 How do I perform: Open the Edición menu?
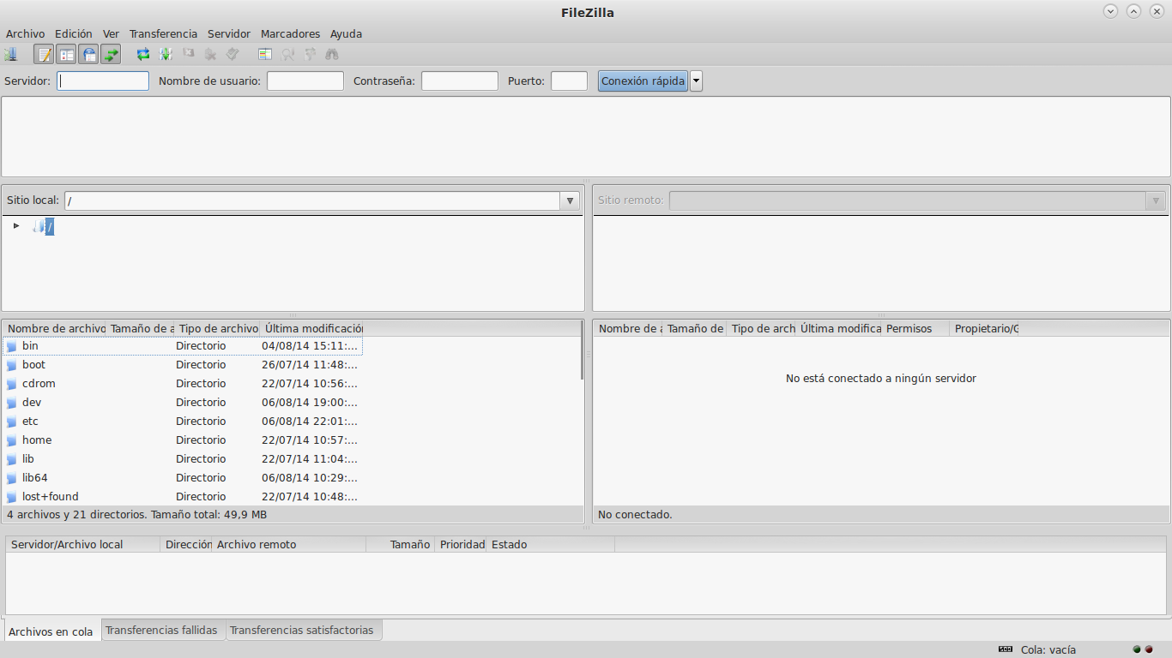coord(74,34)
